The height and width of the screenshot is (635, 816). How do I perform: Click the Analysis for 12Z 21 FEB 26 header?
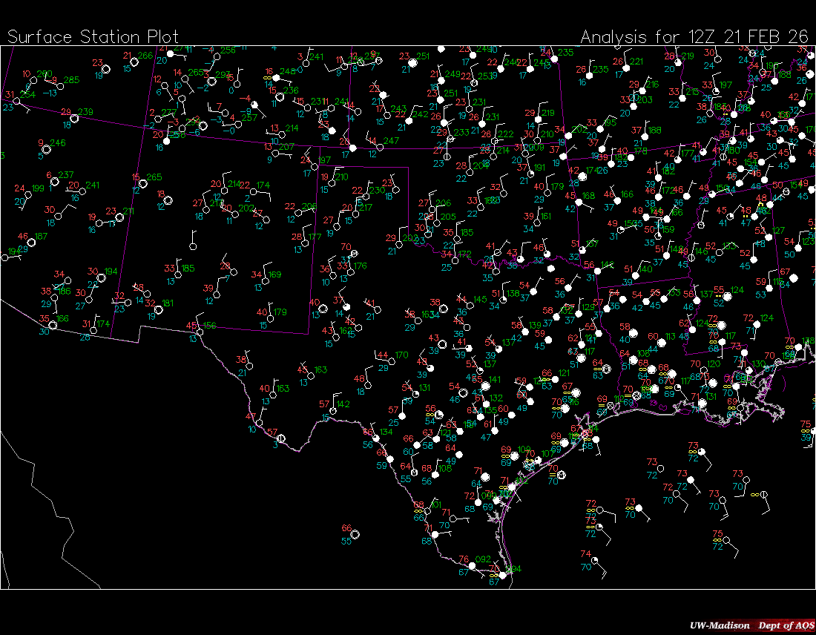tap(694, 37)
